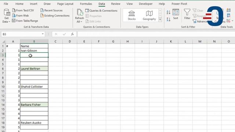Open the Review tab
The height and width of the screenshot is (132, 235).
click(x=116, y=4)
